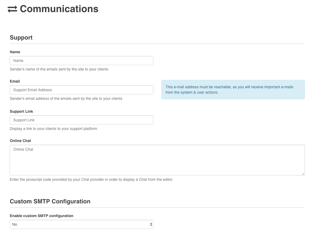The height and width of the screenshot is (230, 314).
Task: Click the Enable custom SMTP configuration label
Action: click(x=42, y=216)
